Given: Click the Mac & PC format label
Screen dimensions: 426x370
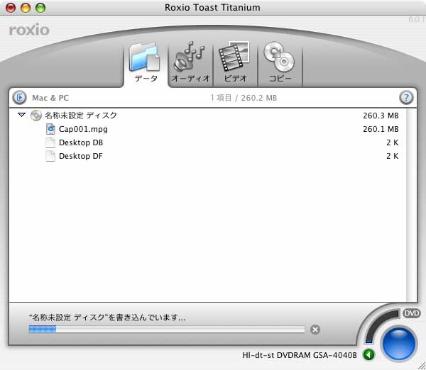Looking at the screenshot, I should [x=50, y=98].
